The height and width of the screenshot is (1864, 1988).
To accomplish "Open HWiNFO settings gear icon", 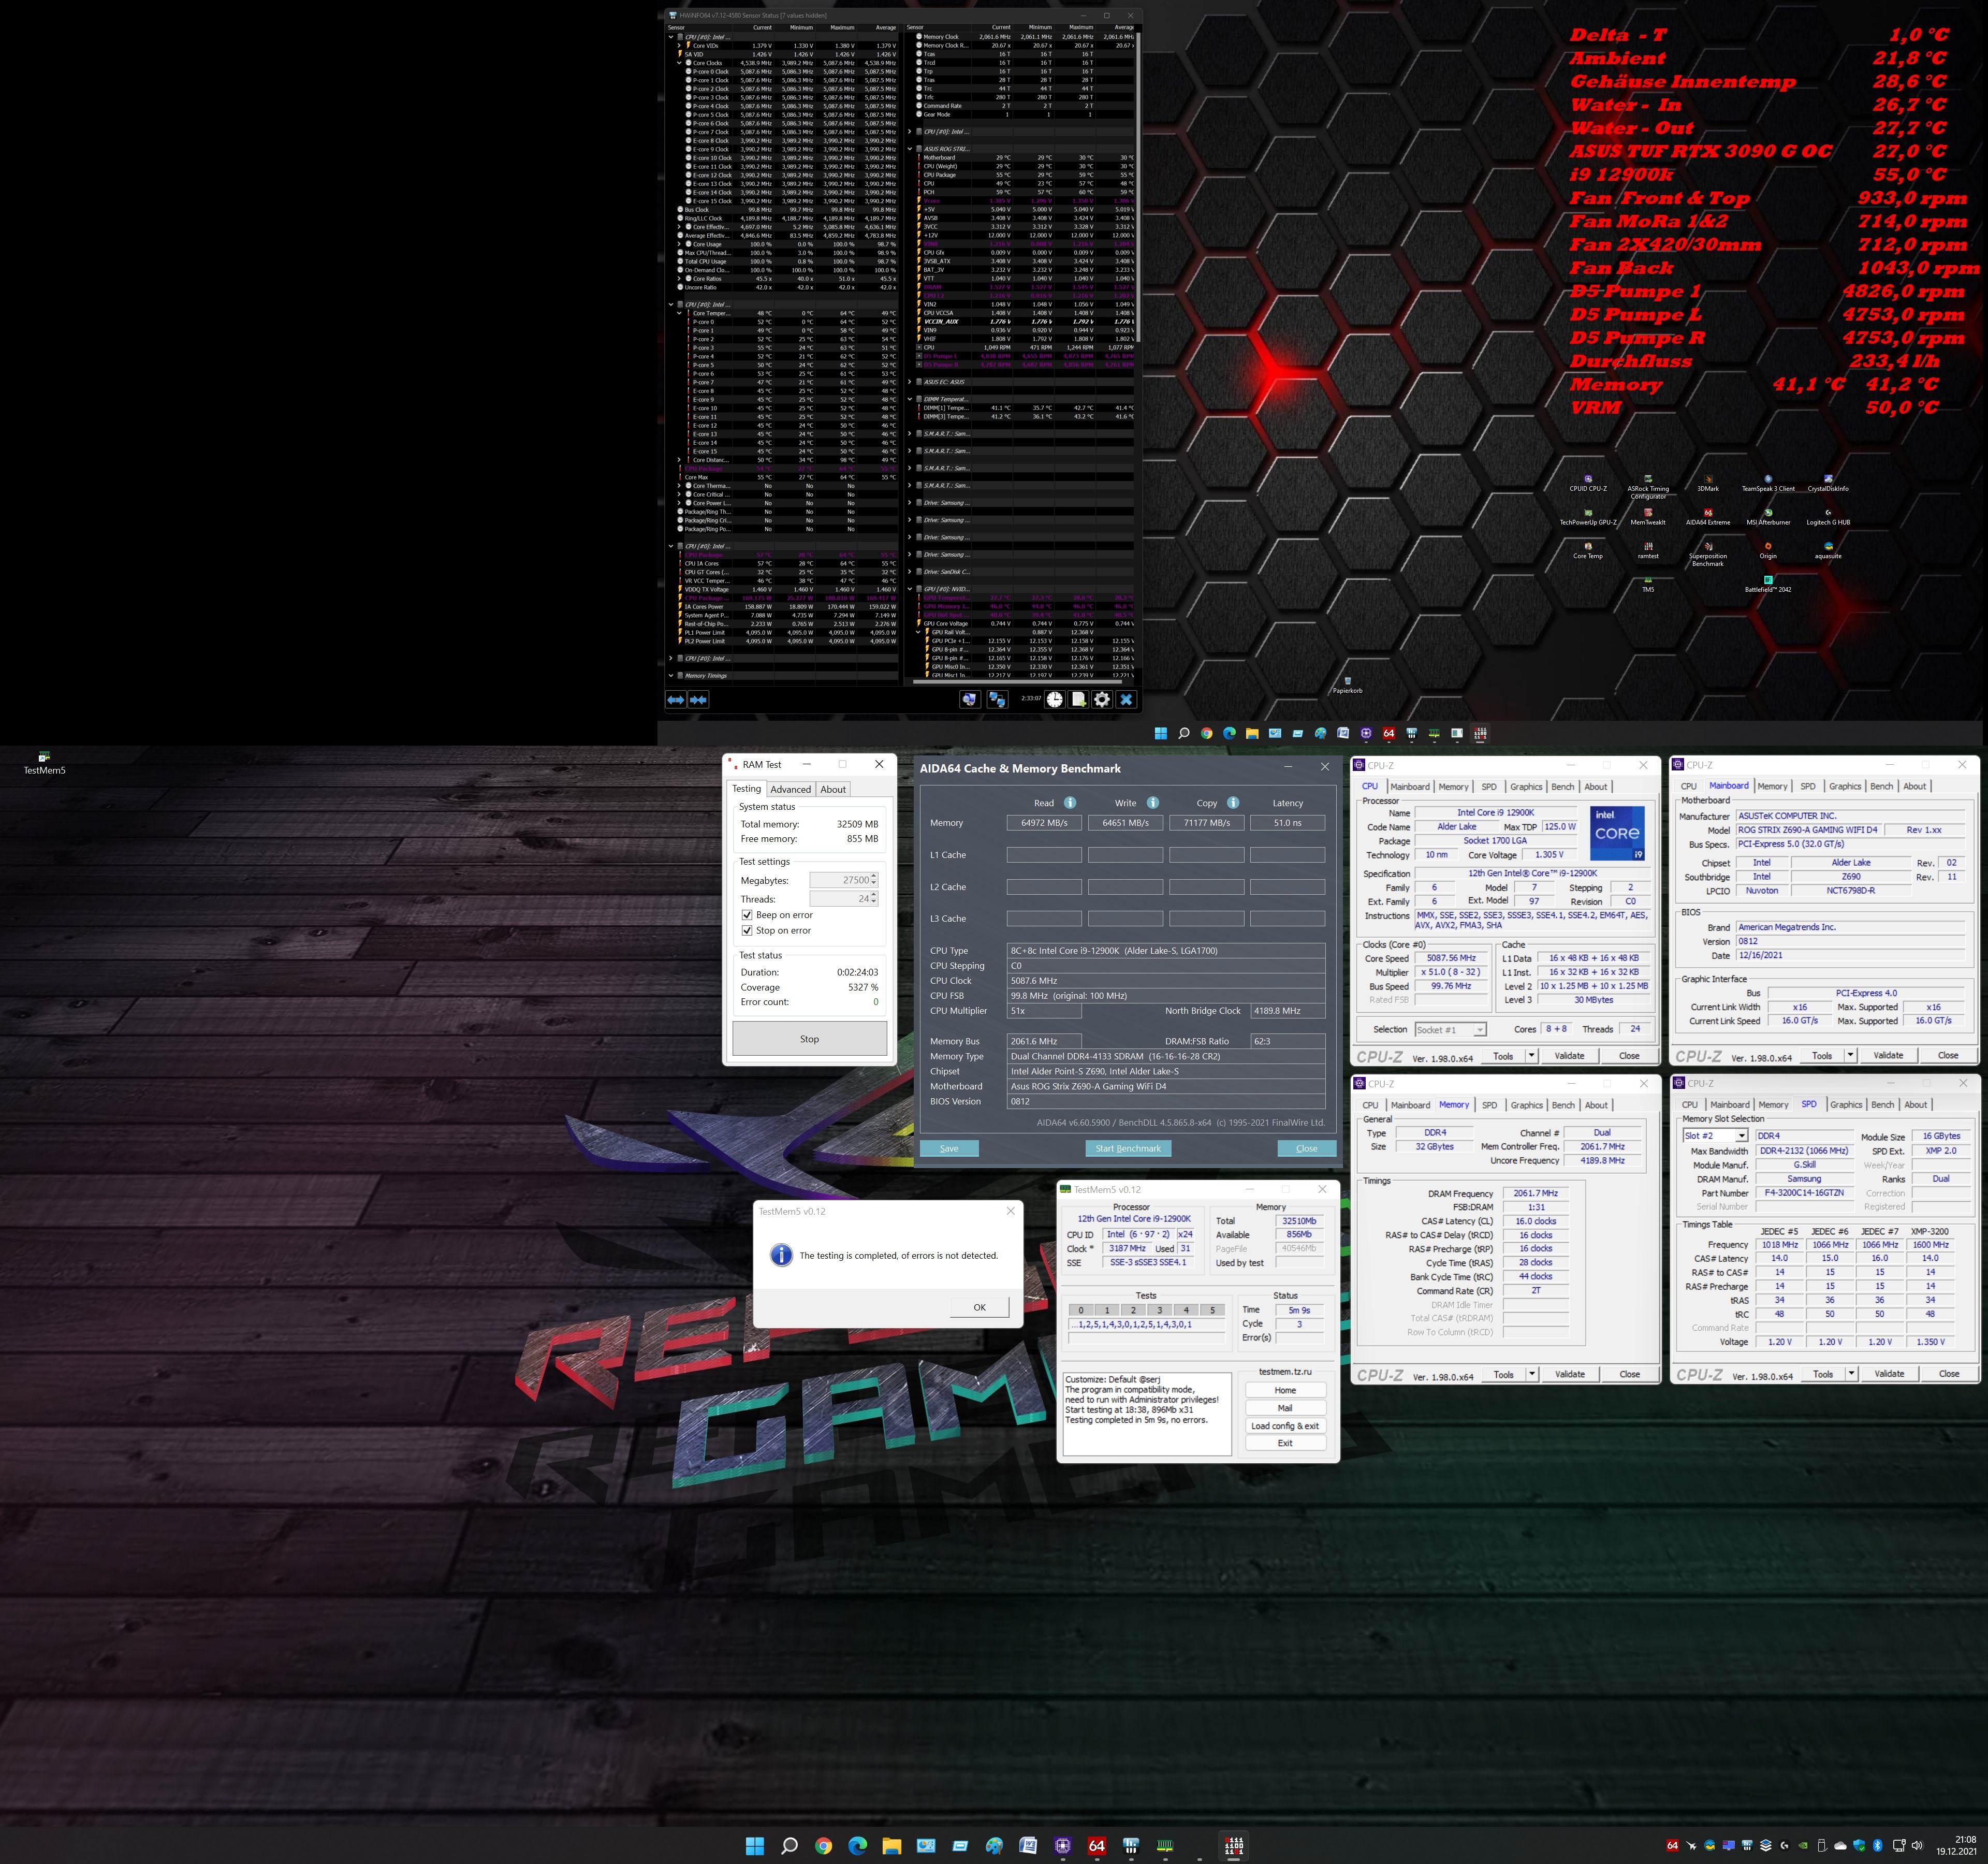I will click(1102, 700).
